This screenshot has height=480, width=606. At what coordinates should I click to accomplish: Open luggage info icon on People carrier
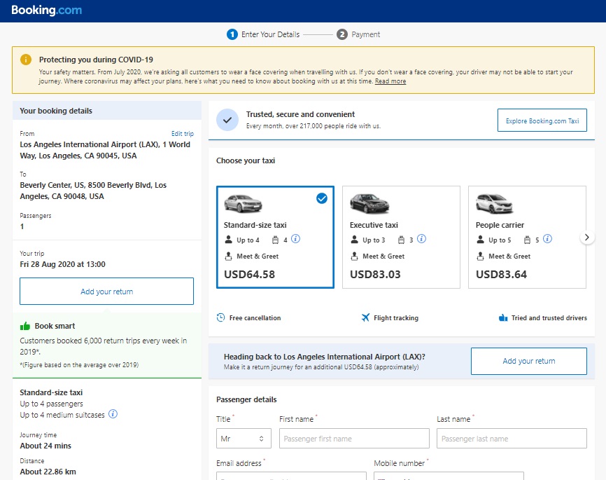click(548, 239)
